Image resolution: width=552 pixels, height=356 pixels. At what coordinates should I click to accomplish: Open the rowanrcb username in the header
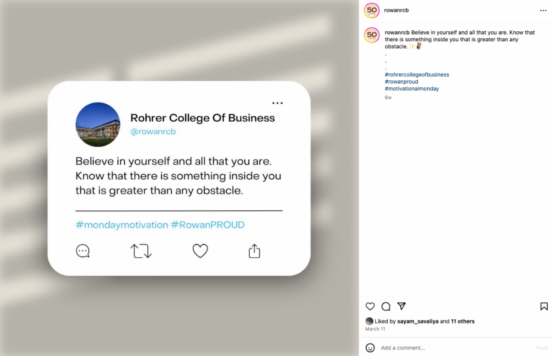click(x=396, y=10)
